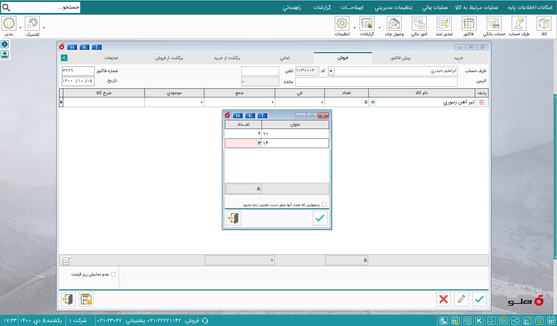This screenshot has width=557, height=326.
Task: Click the شماره فاکتور invoice number field
Action: click(78, 71)
